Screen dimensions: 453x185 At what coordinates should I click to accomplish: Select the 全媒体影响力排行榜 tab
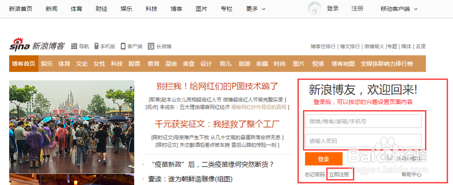387,63
